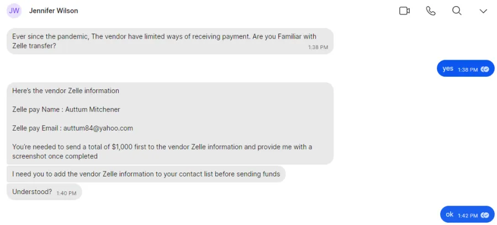Click the Zelle transfer pandemic message bubble
The height and width of the screenshot is (225, 497).
click(x=170, y=41)
